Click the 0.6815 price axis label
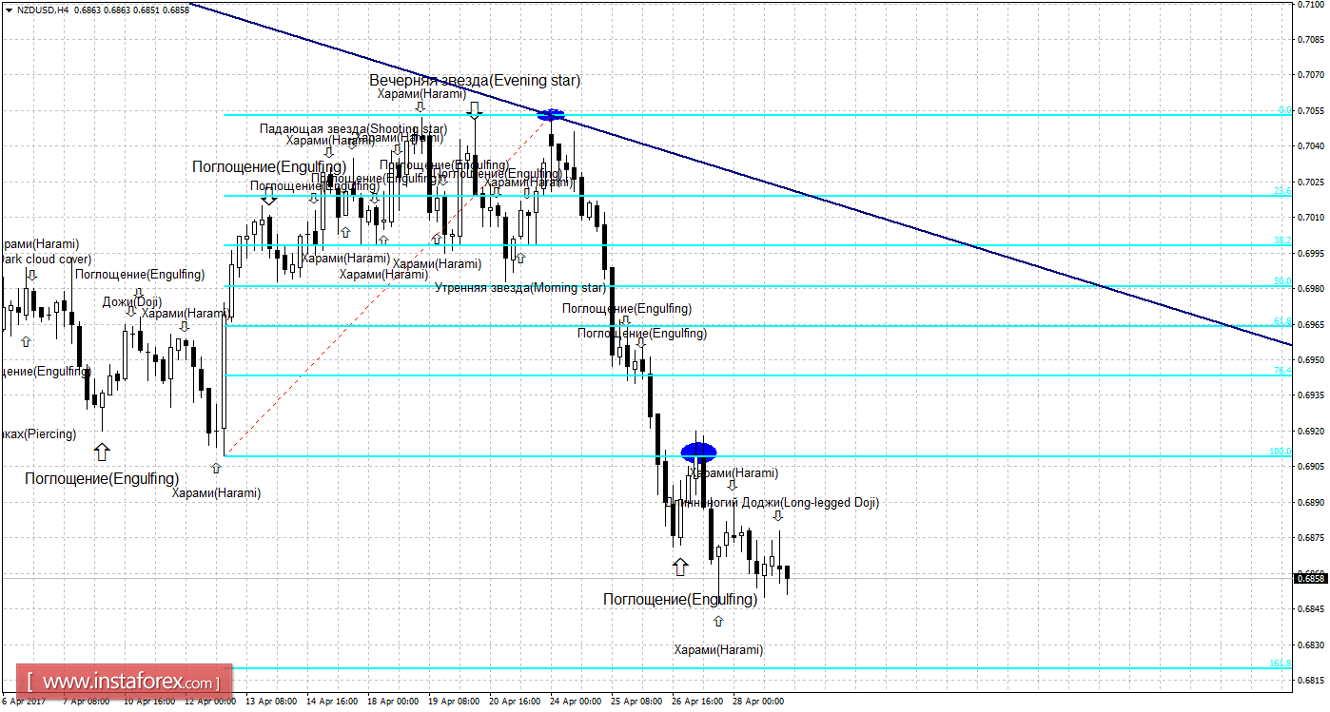Viewport: 1330px width, 712px height. pyautogui.click(x=1312, y=681)
